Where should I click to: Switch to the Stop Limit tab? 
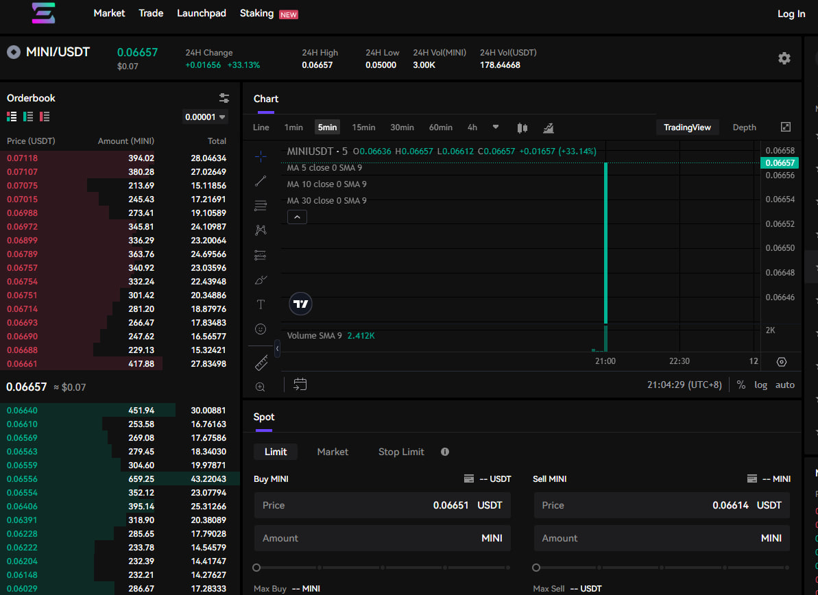(400, 452)
